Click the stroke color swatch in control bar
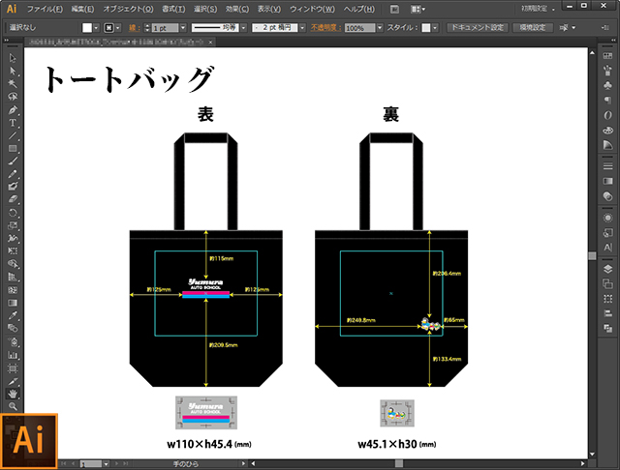620x470 pixels. [x=108, y=28]
